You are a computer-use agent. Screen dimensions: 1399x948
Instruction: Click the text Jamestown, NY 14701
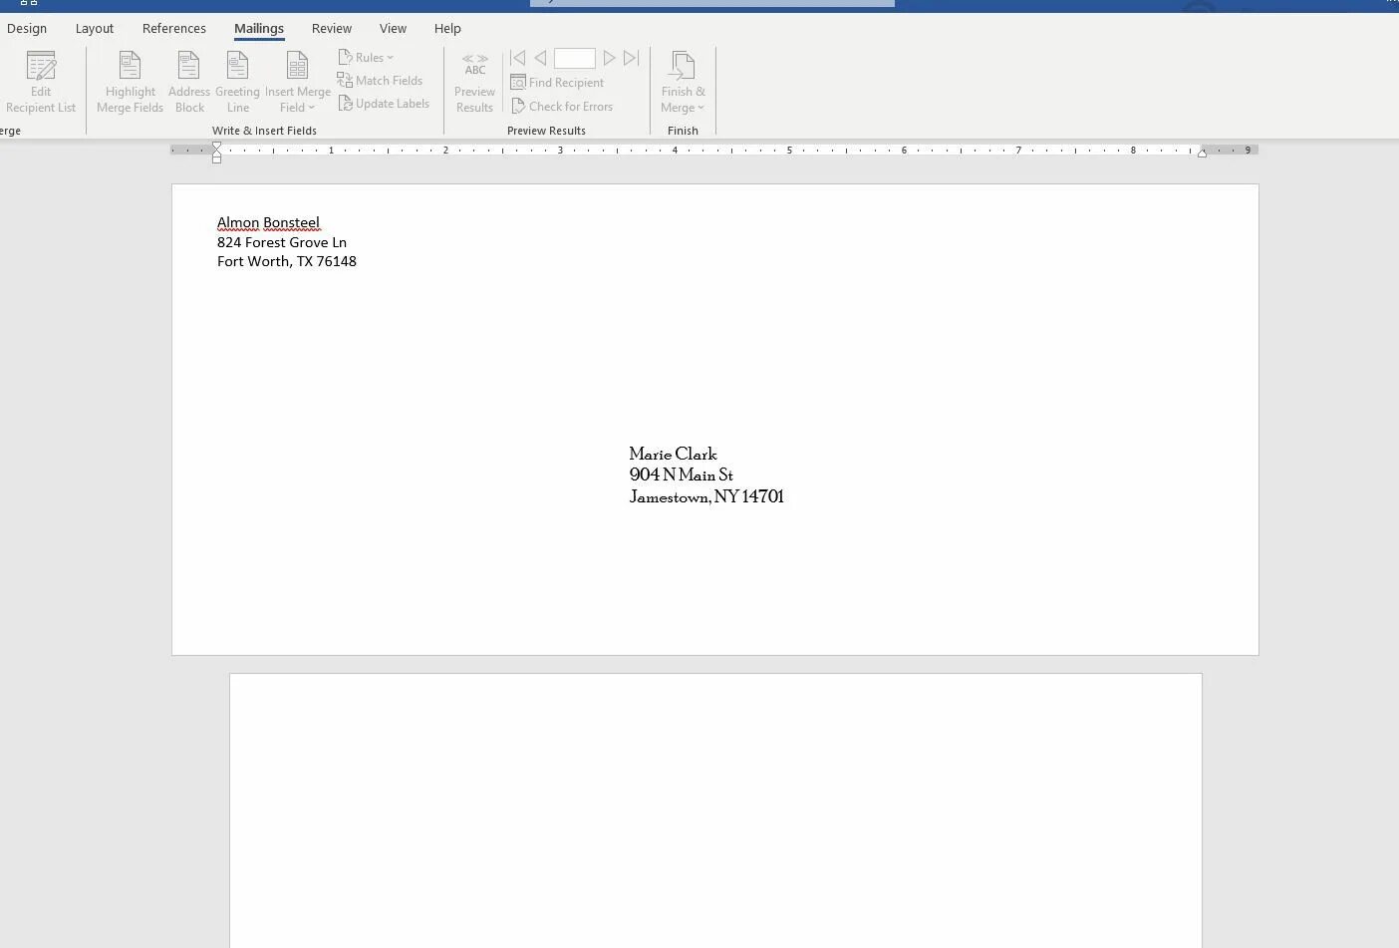(x=706, y=496)
